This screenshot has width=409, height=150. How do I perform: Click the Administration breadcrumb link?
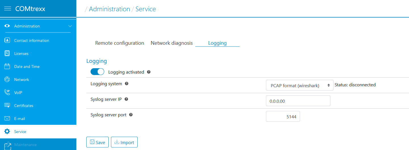[x=110, y=9]
